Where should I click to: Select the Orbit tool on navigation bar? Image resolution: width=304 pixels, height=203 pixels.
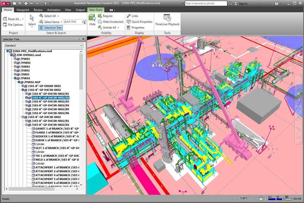click(x=298, y=108)
